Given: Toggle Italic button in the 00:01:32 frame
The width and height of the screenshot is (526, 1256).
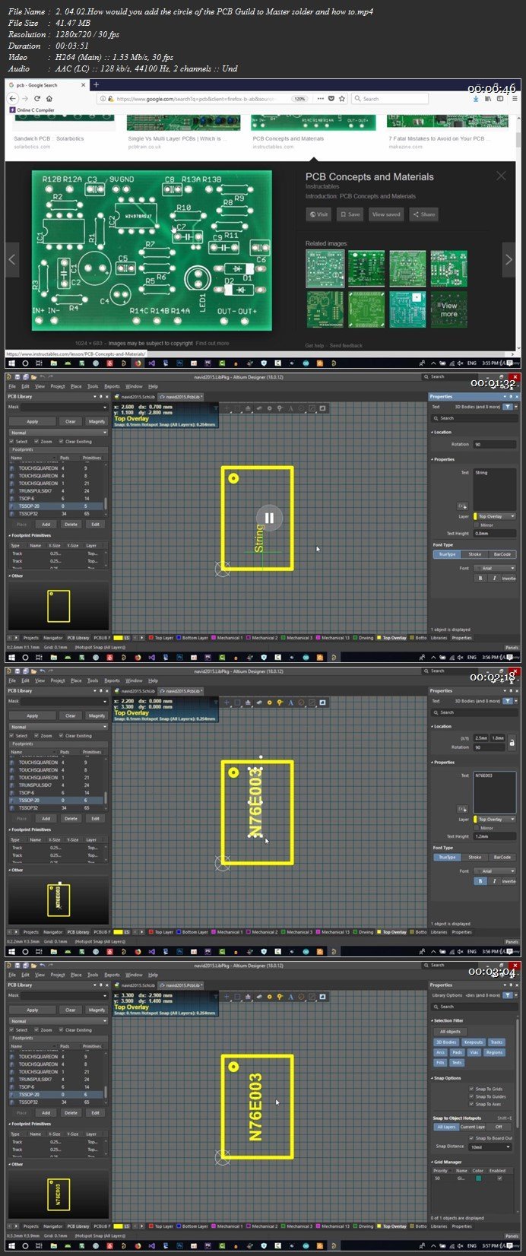Looking at the screenshot, I should point(494,579).
